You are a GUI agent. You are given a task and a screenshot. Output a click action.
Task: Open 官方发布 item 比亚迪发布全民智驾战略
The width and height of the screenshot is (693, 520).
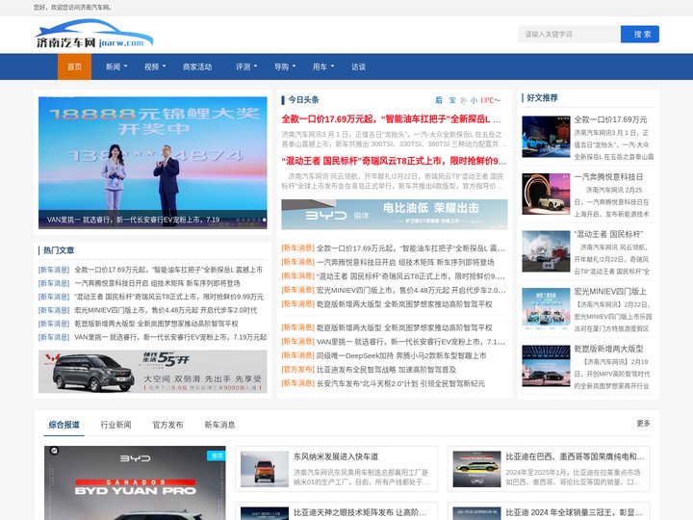tap(386, 369)
